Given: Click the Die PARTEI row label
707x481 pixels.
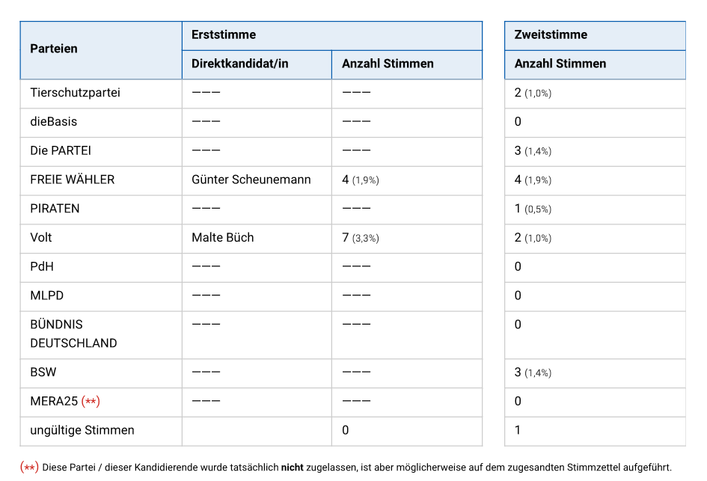Looking at the screenshot, I should [61, 150].
